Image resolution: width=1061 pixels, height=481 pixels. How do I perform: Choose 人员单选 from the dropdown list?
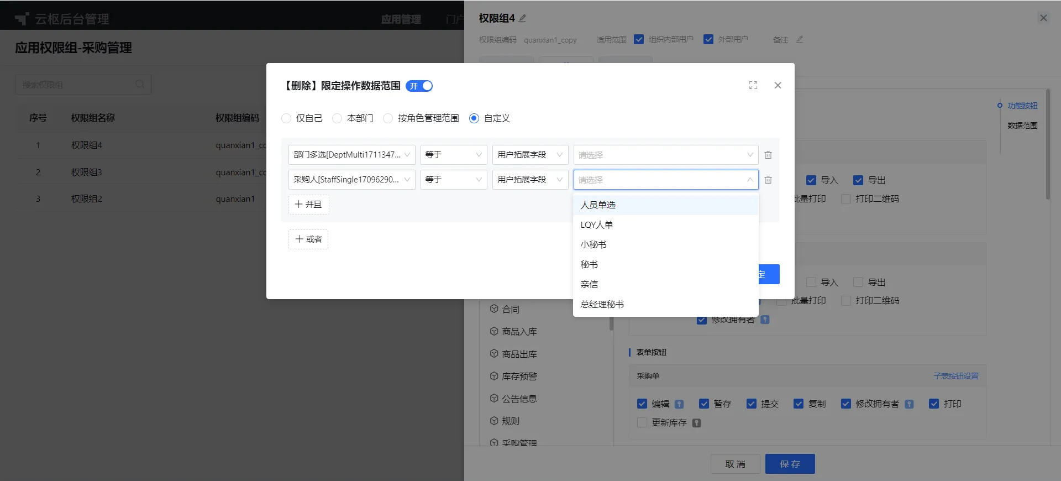(666, 205)
